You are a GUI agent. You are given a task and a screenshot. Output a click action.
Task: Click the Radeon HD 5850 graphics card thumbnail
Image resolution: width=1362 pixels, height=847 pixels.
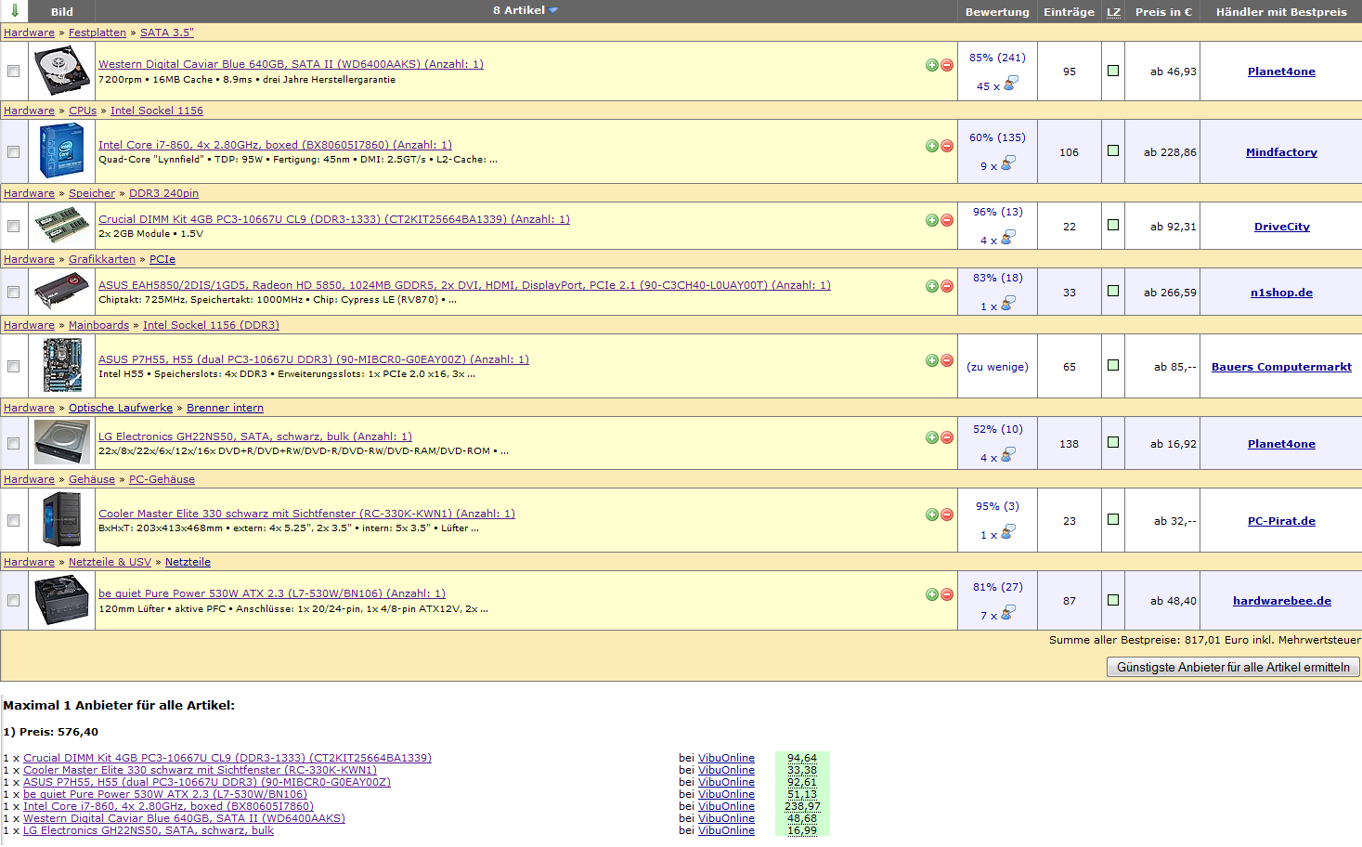(x=62, y=292)
